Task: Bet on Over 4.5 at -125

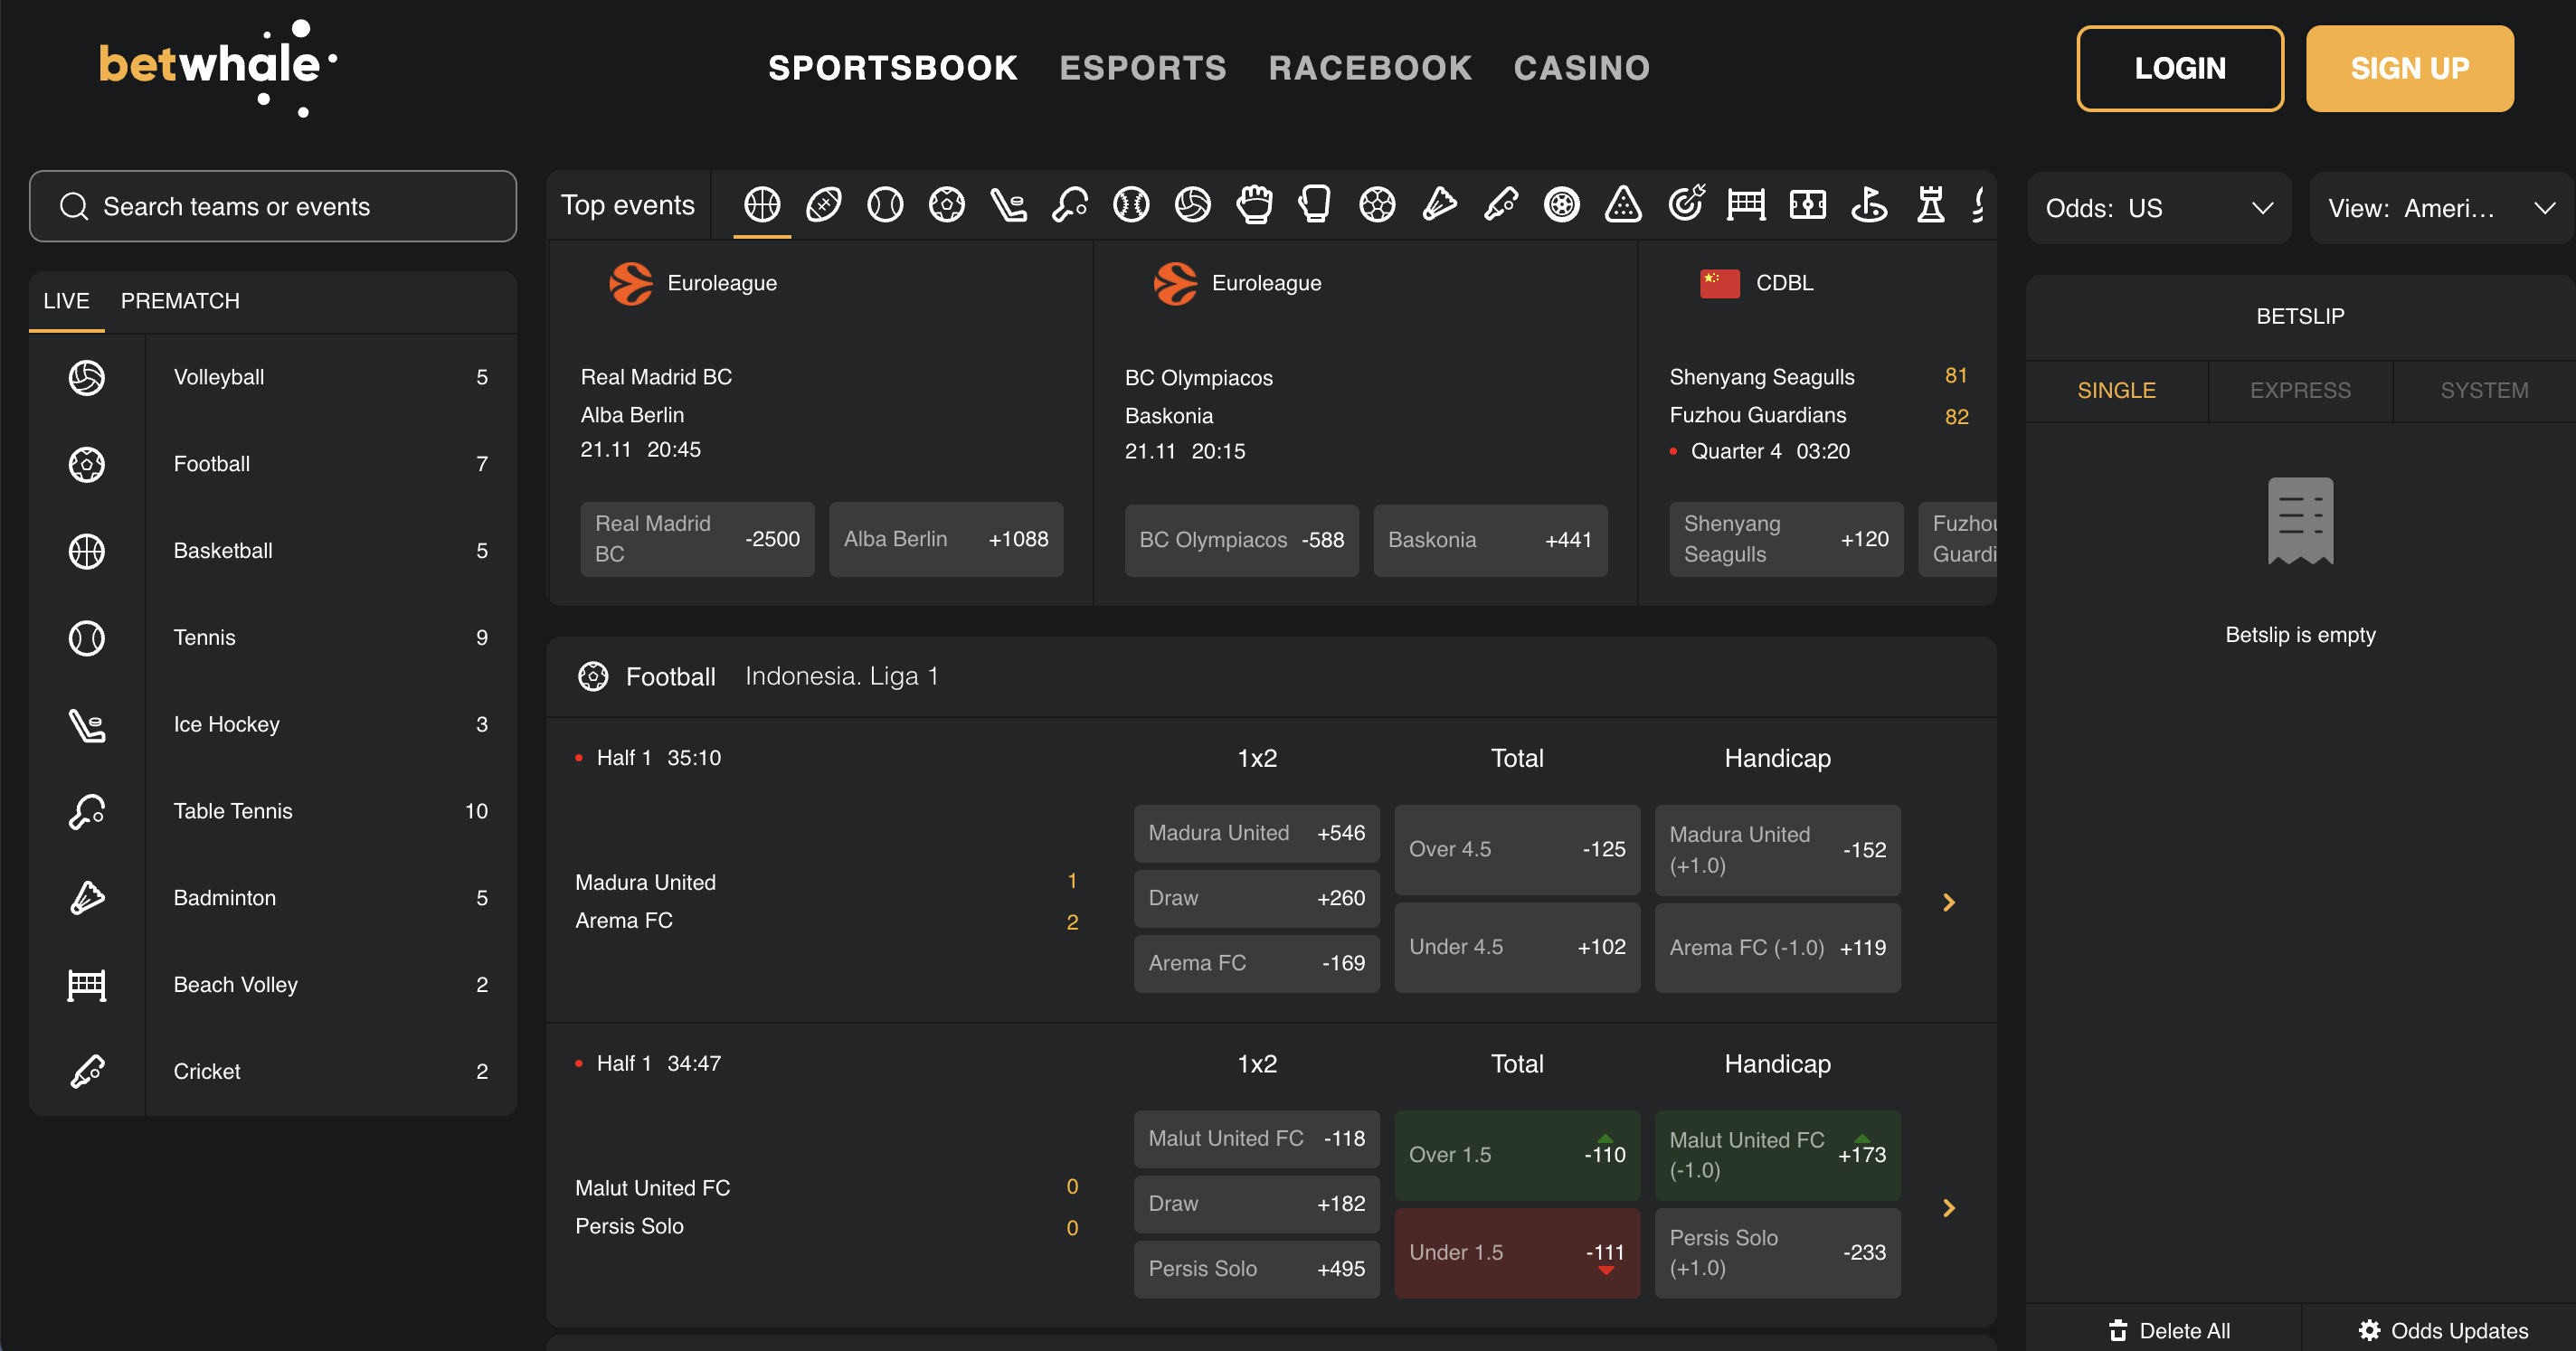Action: [1517, 849]
